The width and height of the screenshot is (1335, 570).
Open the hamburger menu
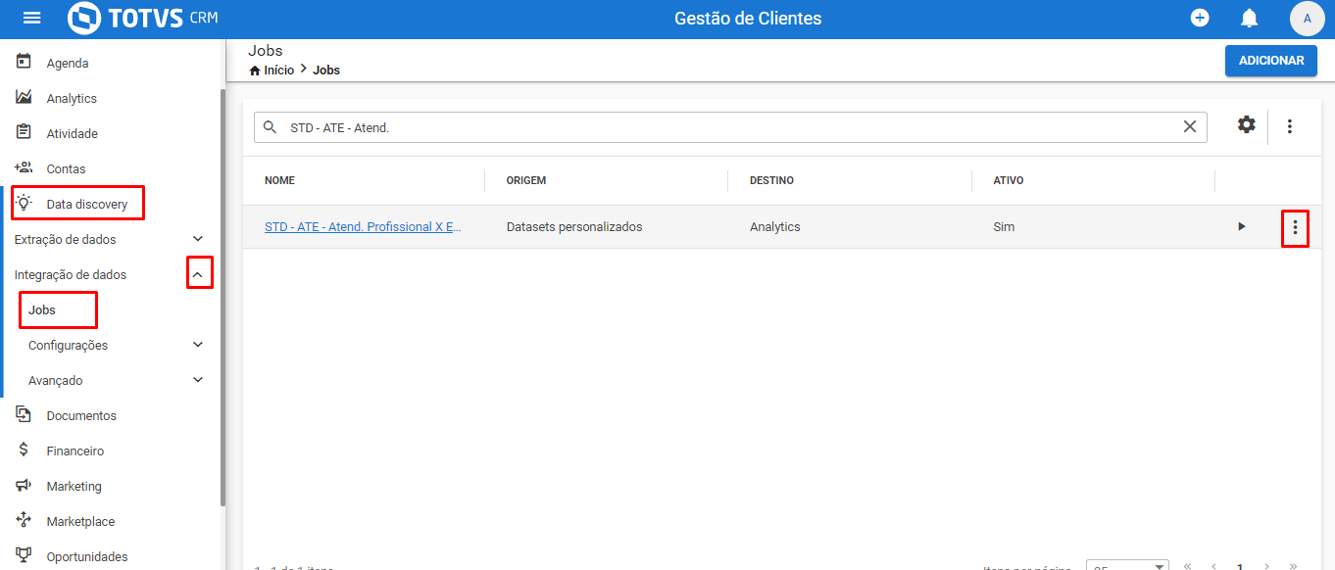pos(32,19)
